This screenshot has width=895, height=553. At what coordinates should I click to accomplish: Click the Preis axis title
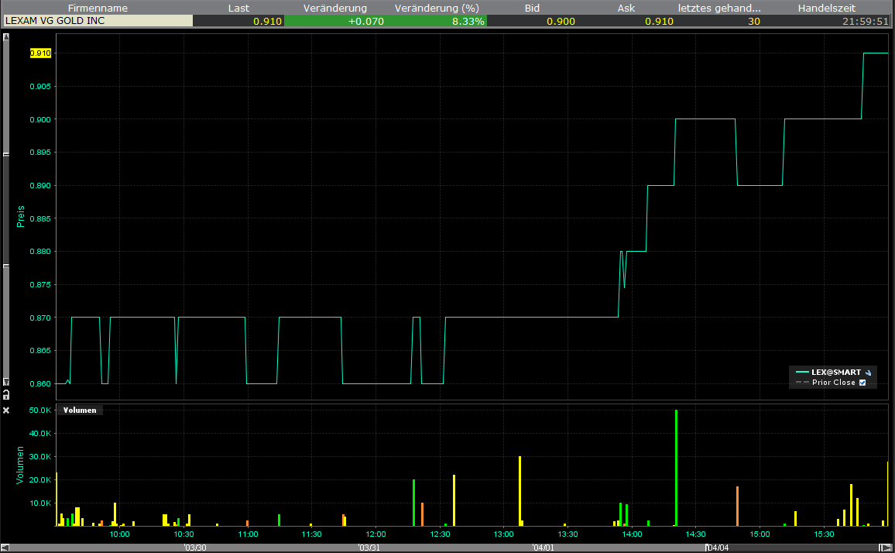coord(21,217)
